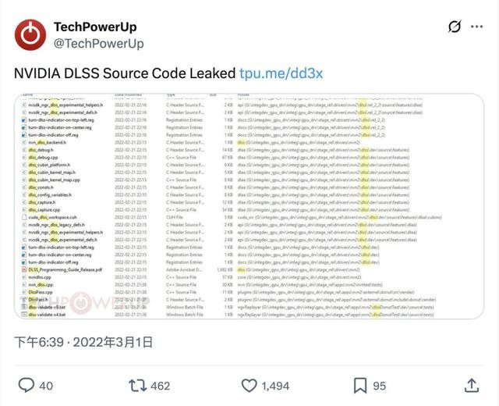Click the 462 retweet count
Image resolution: width=499 pixels, height=406 pixels.
pyautogui.click(x=160, y=386)
